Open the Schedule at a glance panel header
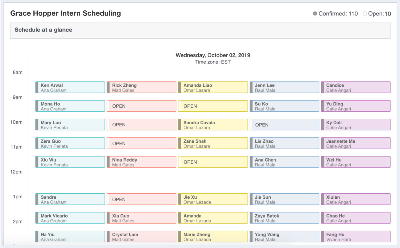The width and height of the screenshot is (400, 248). click(x=200, y=31)
